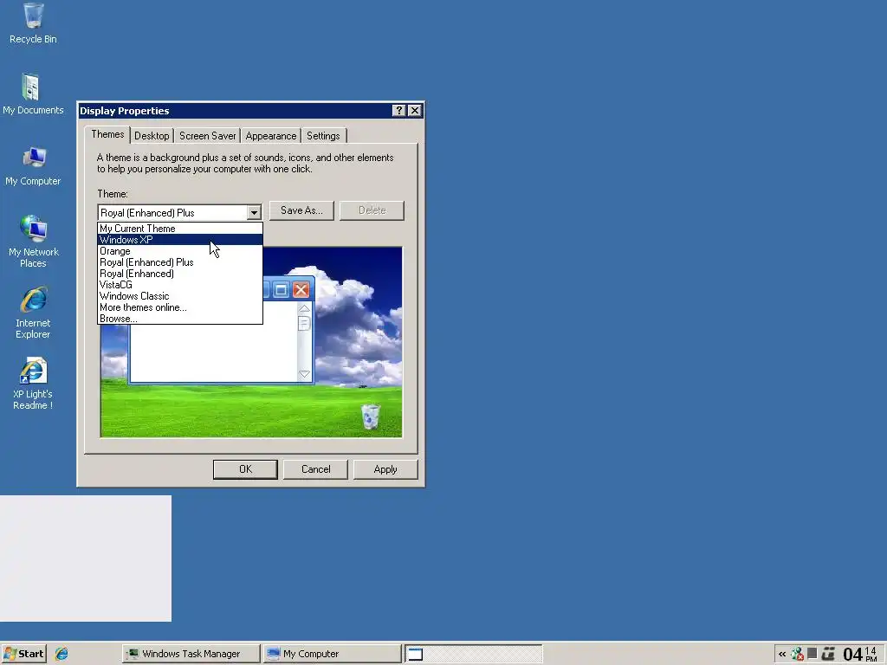
Task: Switch to the Screen Saver tab
Action: click(x=208, y=136)
